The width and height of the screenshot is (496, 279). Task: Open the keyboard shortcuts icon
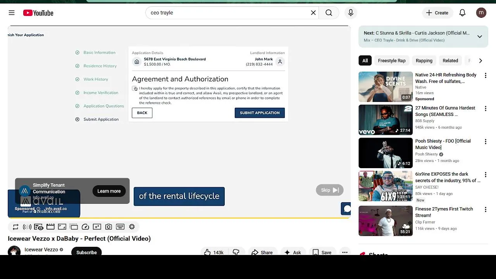[x=120, y=227]
